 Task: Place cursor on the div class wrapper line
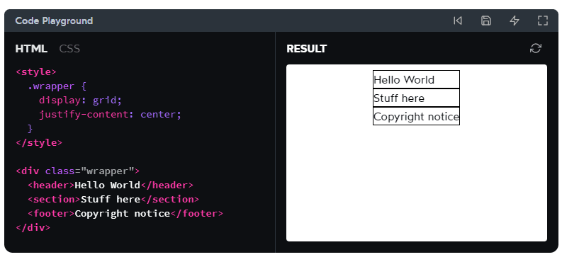(x=78, y=171)
